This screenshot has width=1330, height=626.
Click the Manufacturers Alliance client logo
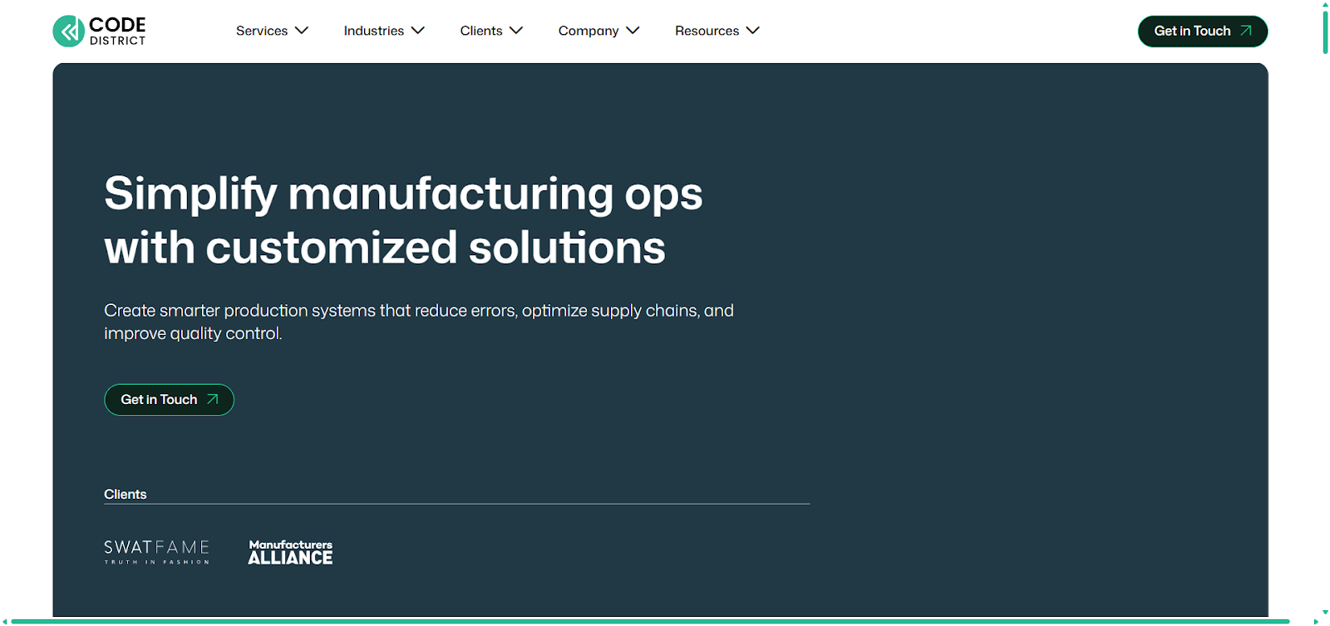tap(290, 553)
